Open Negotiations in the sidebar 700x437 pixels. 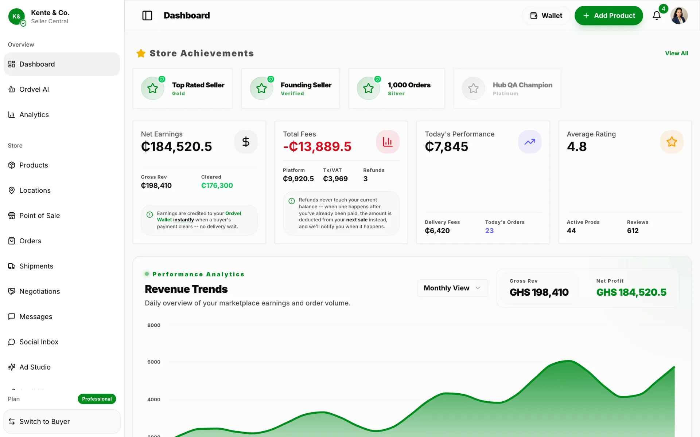click(x=62, y=291)
